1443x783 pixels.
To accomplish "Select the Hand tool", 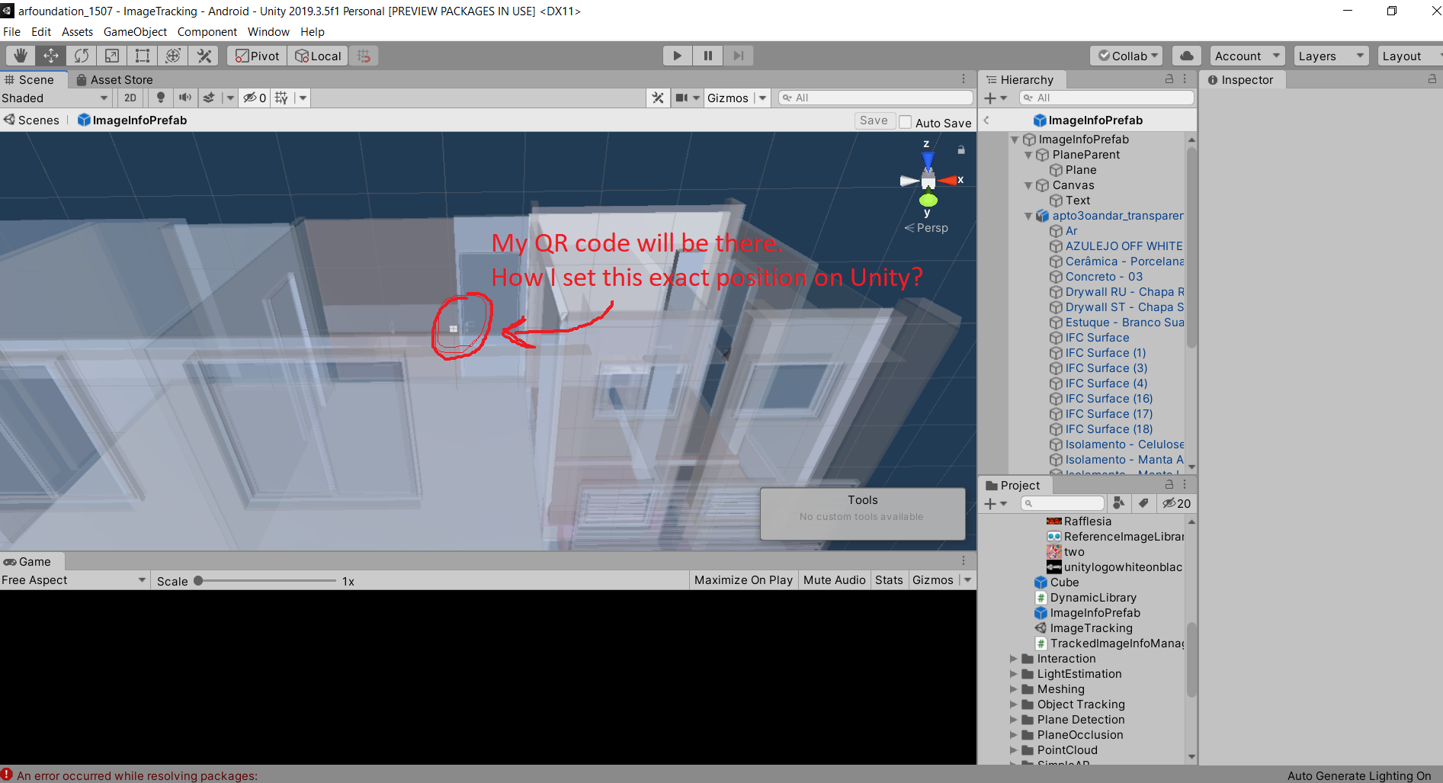I will click(21, 55).
